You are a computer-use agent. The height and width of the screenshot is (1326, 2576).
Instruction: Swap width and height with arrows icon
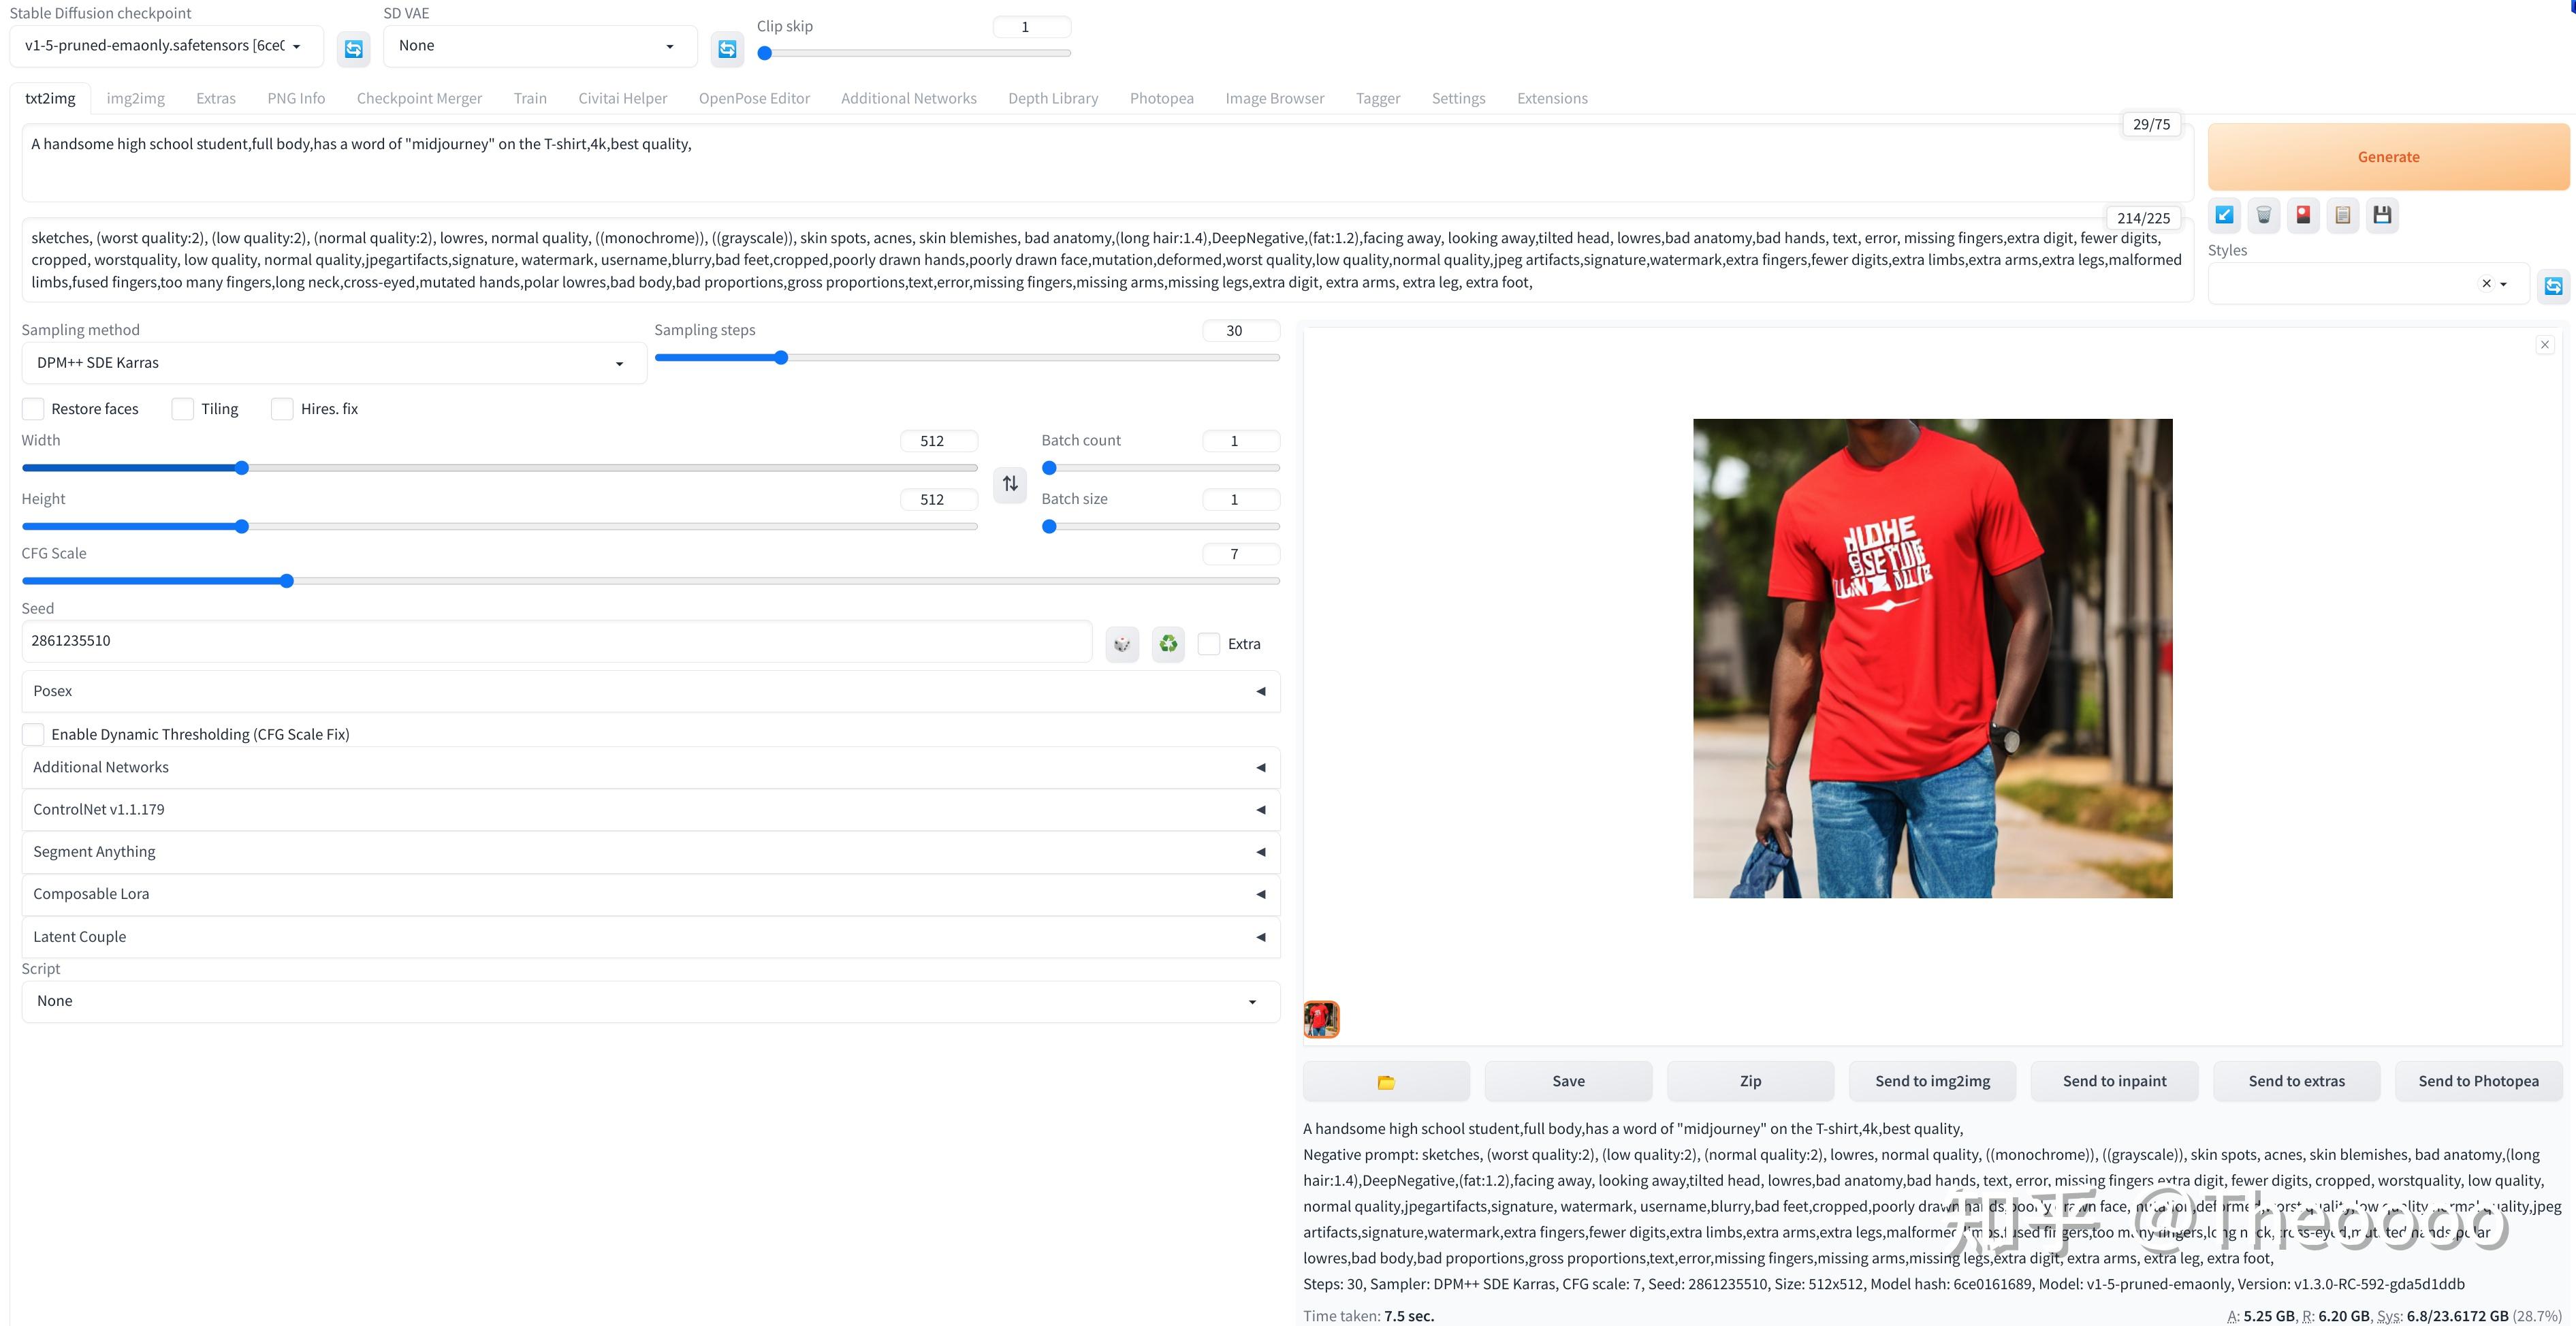1010,484
